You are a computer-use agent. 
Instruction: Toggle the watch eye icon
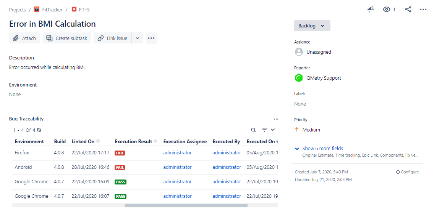coord(387,10)
